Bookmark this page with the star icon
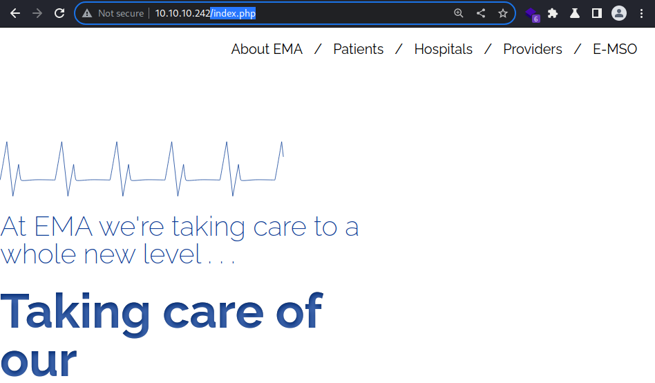 503,13
